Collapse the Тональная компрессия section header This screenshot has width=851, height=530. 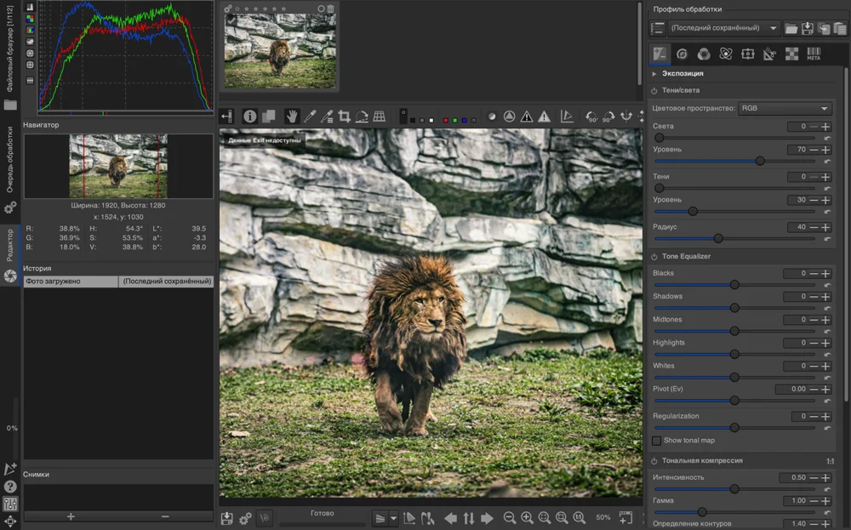pyautogui.click(x=702, y=460)
